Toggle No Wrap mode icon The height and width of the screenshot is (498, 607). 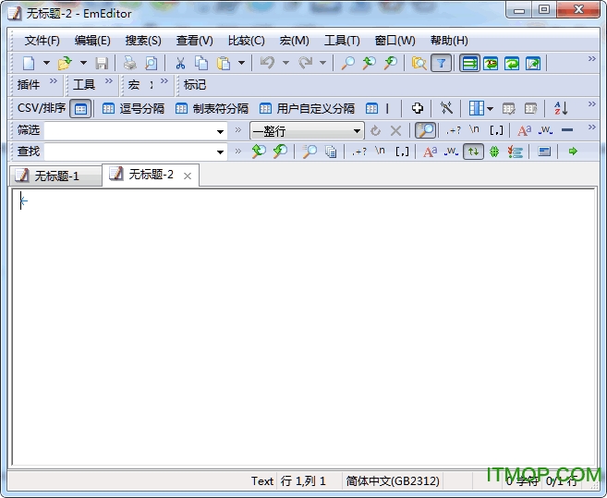(469, 63)
